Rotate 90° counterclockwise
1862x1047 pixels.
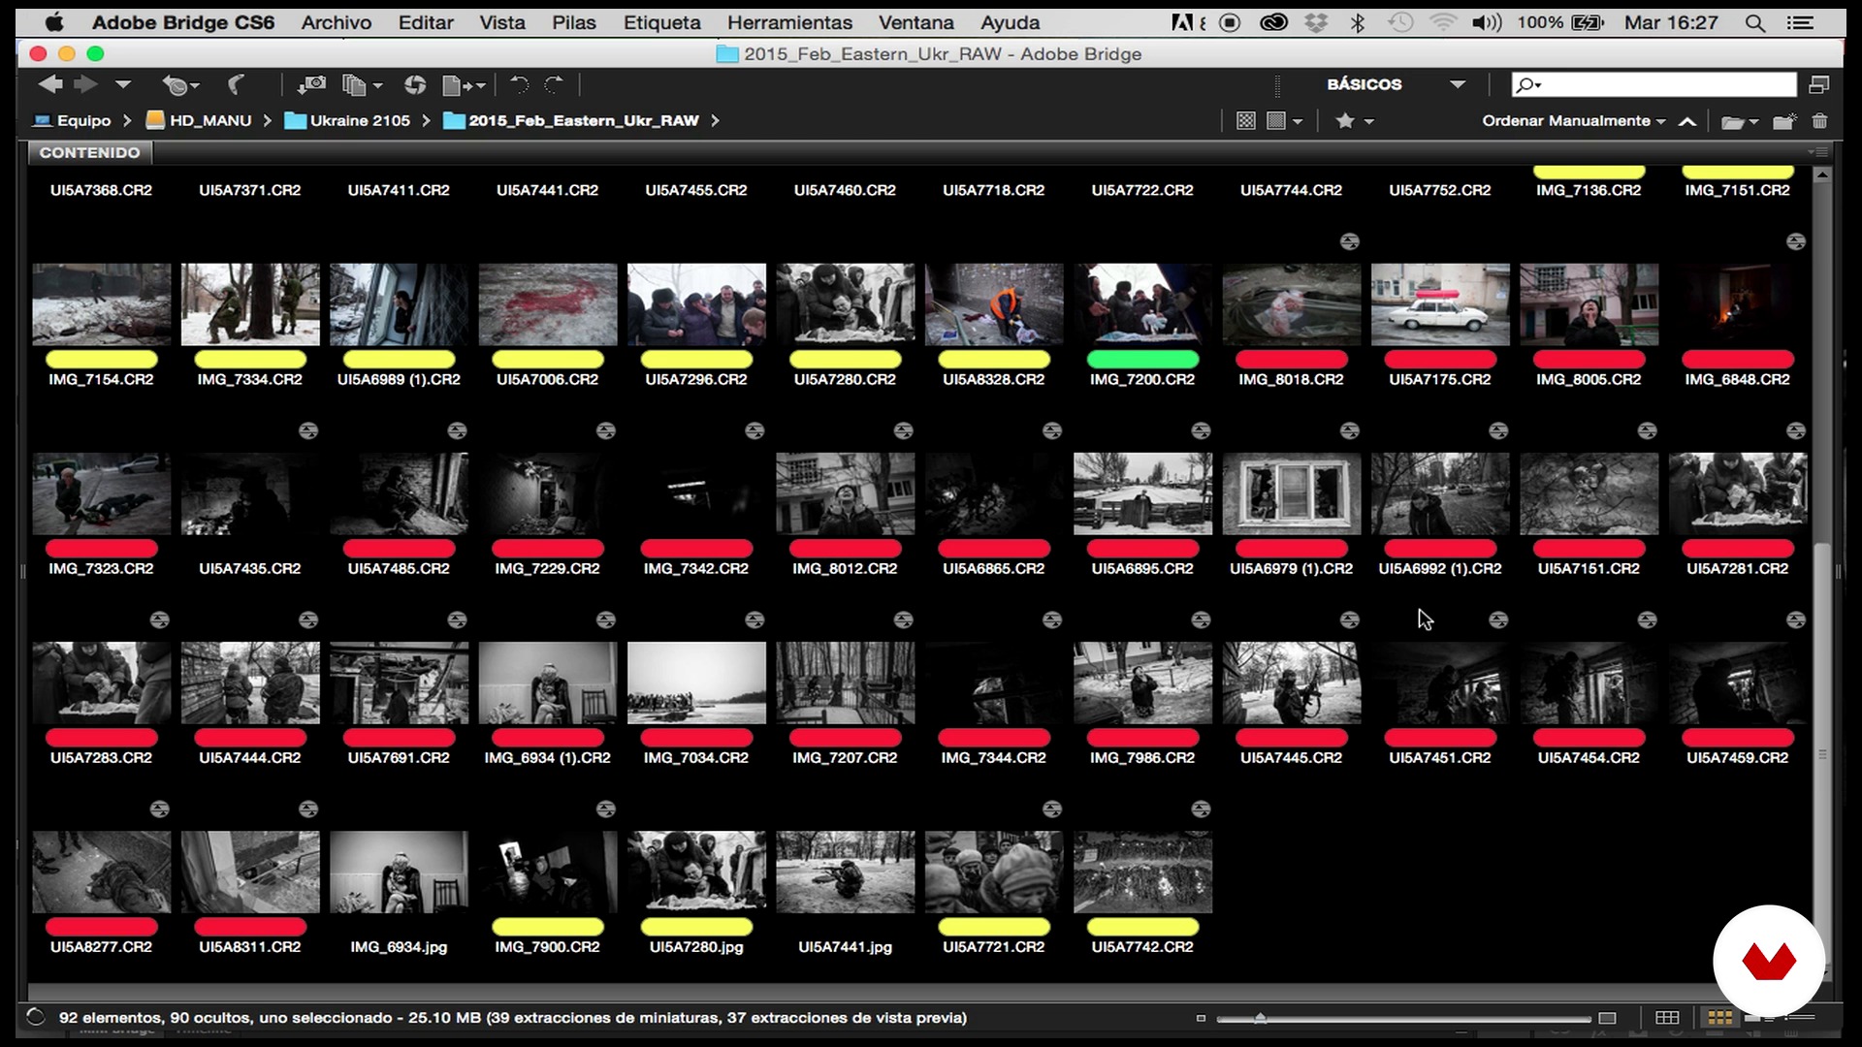pos(520,85)
